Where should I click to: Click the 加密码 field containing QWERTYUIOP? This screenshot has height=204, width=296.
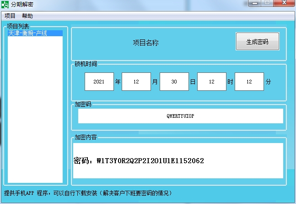tap(180, 116)
